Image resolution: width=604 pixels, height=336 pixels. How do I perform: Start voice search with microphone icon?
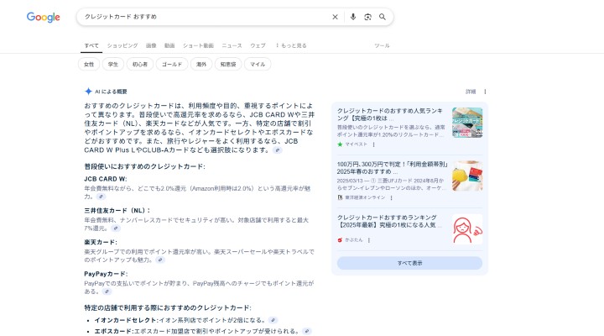tap(353, 17)
